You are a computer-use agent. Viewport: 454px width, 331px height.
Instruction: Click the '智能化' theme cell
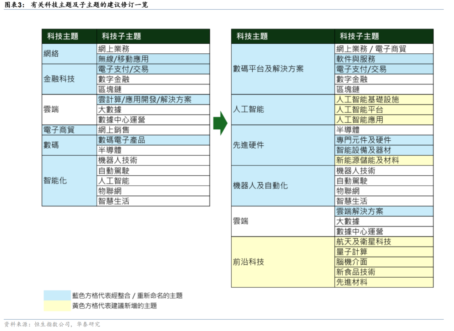pos(69,181)
